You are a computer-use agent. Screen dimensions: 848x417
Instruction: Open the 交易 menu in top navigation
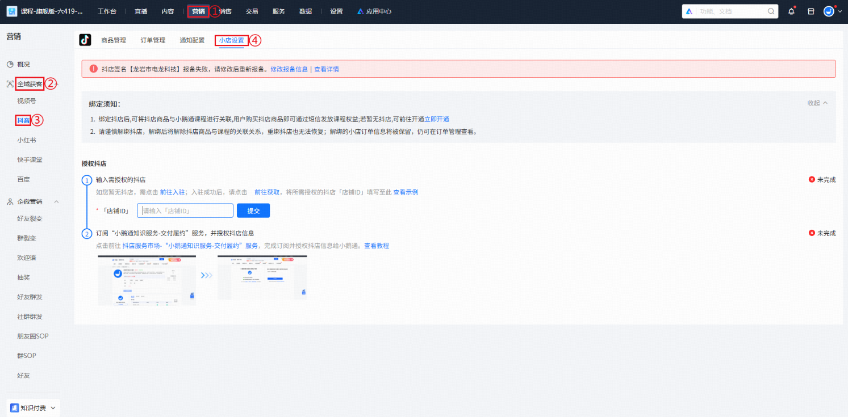(x=252, y=11)
